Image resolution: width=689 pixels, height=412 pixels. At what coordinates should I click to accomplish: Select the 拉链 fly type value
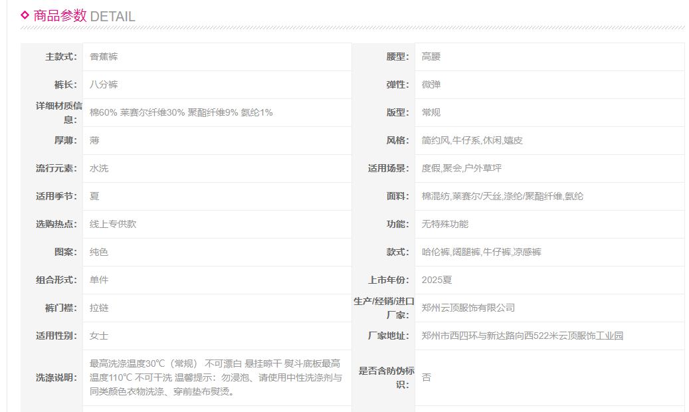tap(99, 308)
